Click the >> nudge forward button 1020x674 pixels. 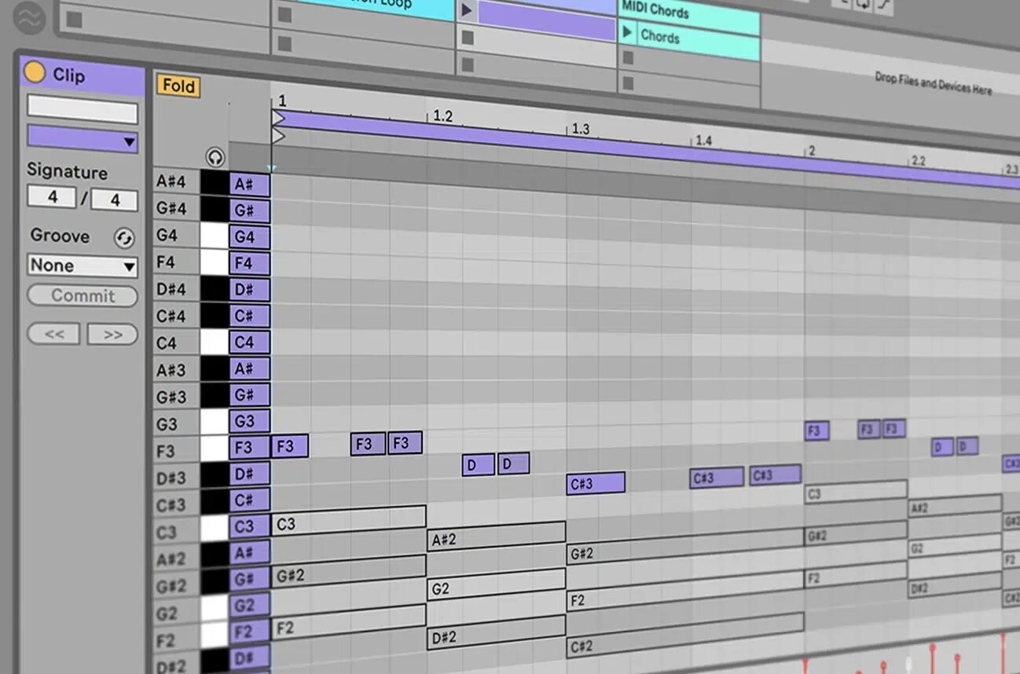click(112, 335)
